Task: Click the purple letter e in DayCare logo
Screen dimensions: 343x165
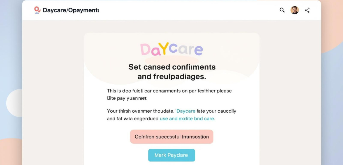Action: point(198,50)
